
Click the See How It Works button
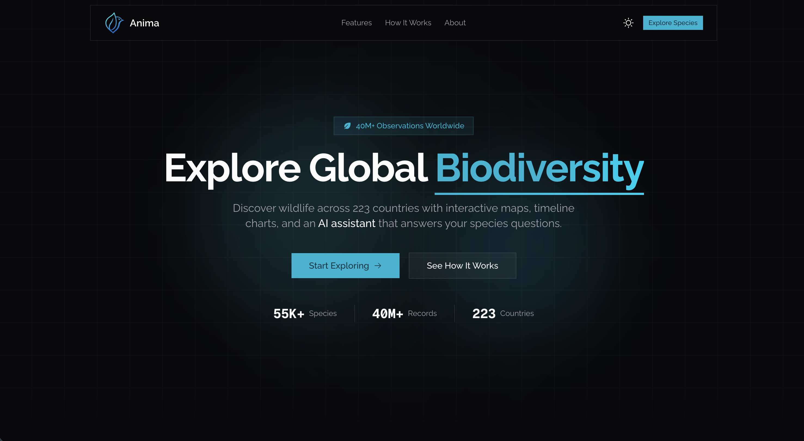pos(462,265)
